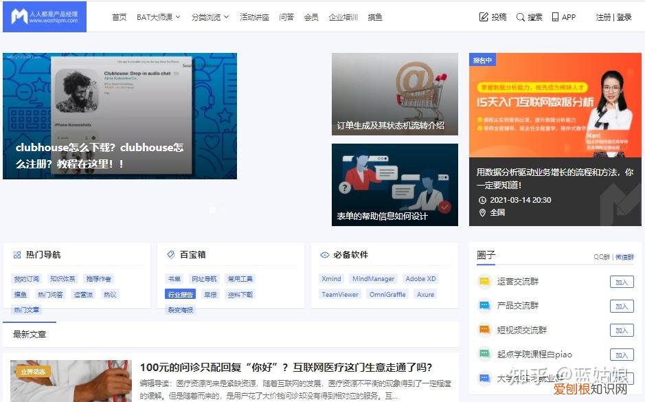Image resolution: width=645 pixels, height=402 pixels.
Task: Open the 投稿 pencil icon
Action: point(485,16)
